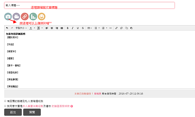Click the 【關於照片】 line in the editor
The image size is (195, 117).
pos(13,37)
